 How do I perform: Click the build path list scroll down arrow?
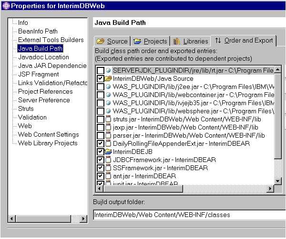click(x=278, y=181)
